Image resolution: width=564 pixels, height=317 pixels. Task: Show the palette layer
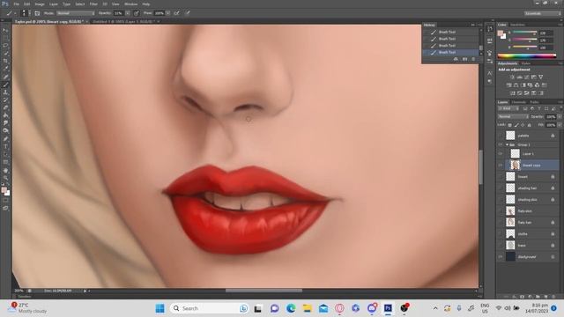pyautogui.click(x=501, y=136)
